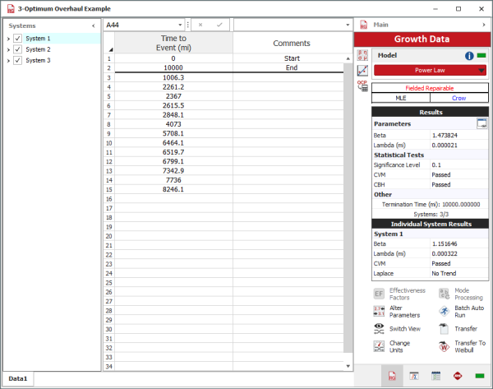
Task: Open the Plot icon in control panel
Action: [362, 71]
